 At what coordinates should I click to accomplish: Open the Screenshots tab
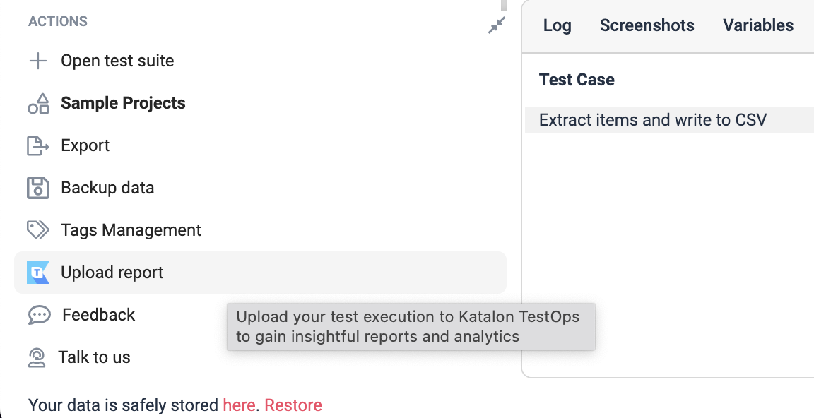647,25
